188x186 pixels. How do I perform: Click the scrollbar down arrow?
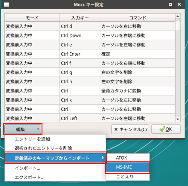coord(178,119)
